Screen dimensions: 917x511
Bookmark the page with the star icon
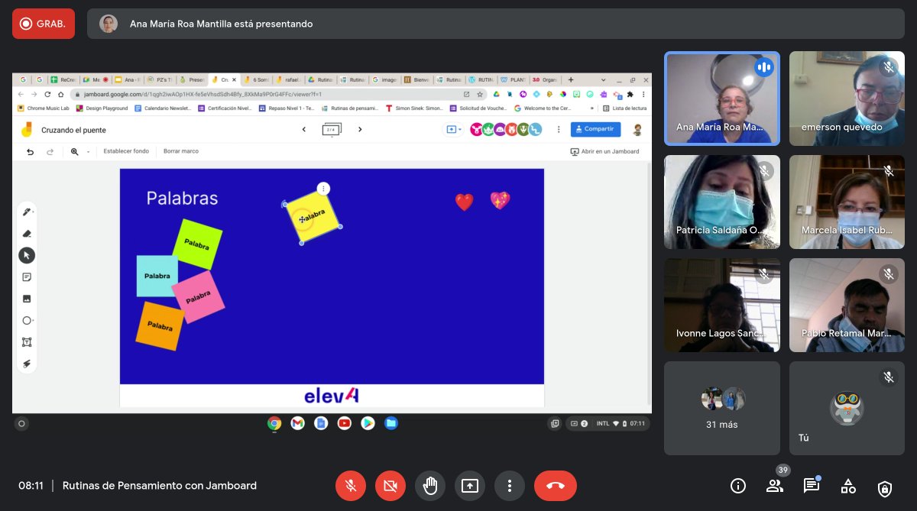pos(480,95)
